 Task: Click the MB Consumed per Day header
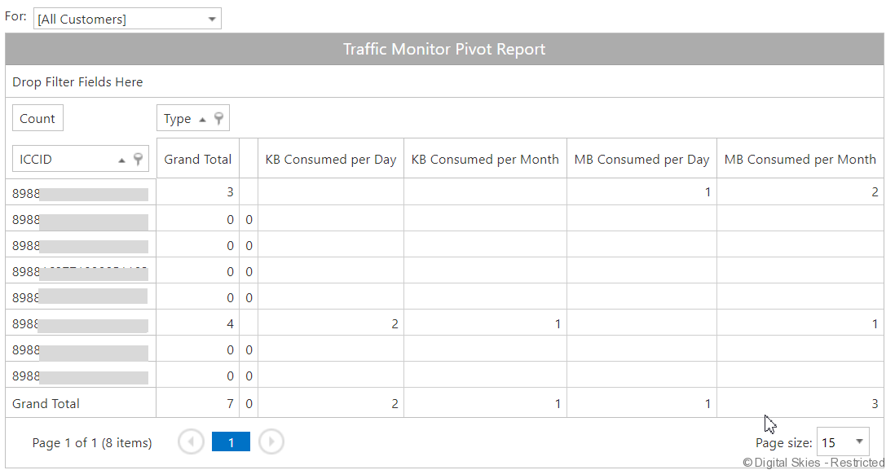click(641, 159)
